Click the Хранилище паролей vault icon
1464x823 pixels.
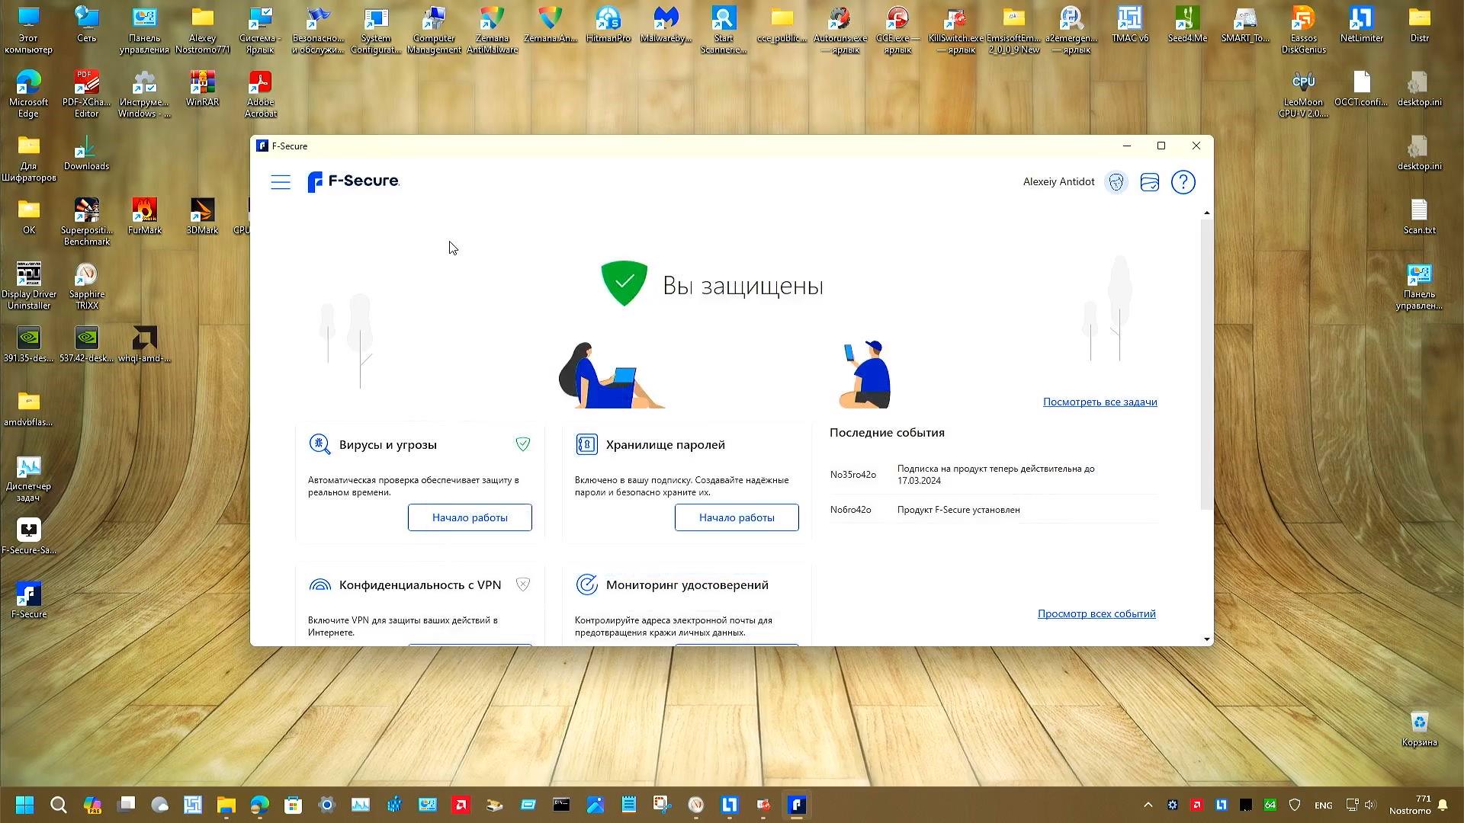586,444
